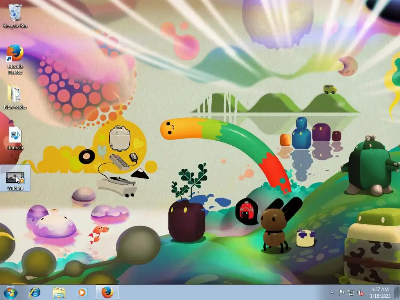Image resolution: width=400 pixels, height=300 pixels.
Task: Select the flourish media file icon
Action: pos(15,138)
